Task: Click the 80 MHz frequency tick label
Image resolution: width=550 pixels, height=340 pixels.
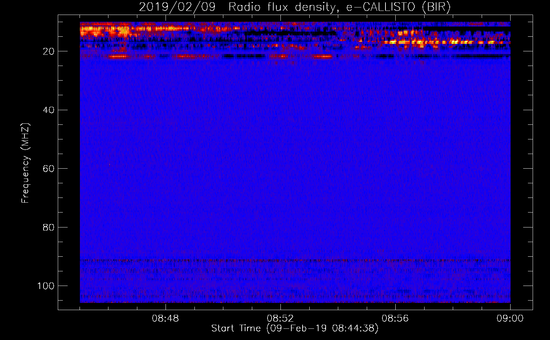Action: [x=49, y=227]
